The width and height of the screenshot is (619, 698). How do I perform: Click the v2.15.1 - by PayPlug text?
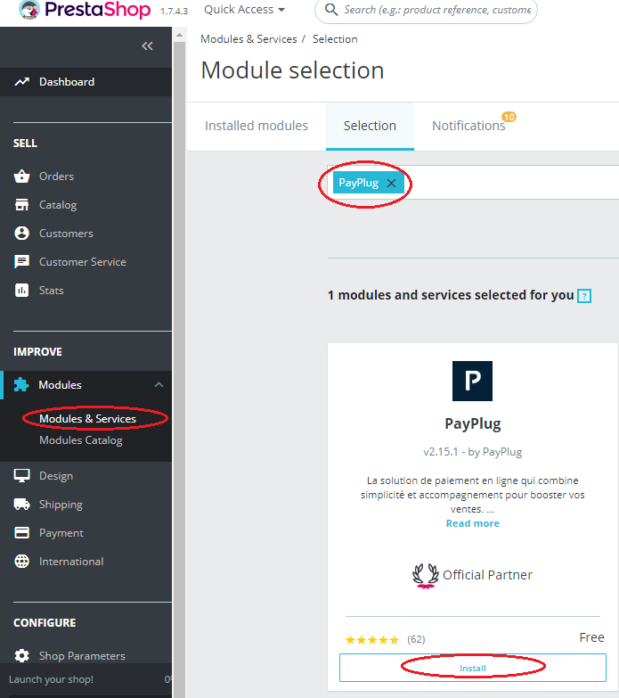point(473,452)
